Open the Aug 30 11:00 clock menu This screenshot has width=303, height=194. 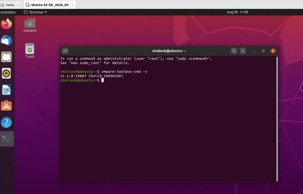point(237,12)
